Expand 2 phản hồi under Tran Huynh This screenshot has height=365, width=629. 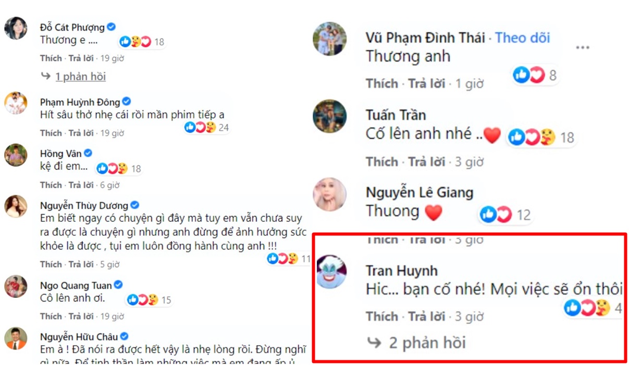coord(427,343)
